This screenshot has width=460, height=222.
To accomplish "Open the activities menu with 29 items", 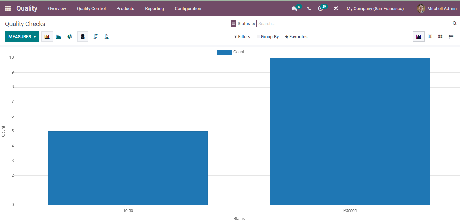I will 320,8.
